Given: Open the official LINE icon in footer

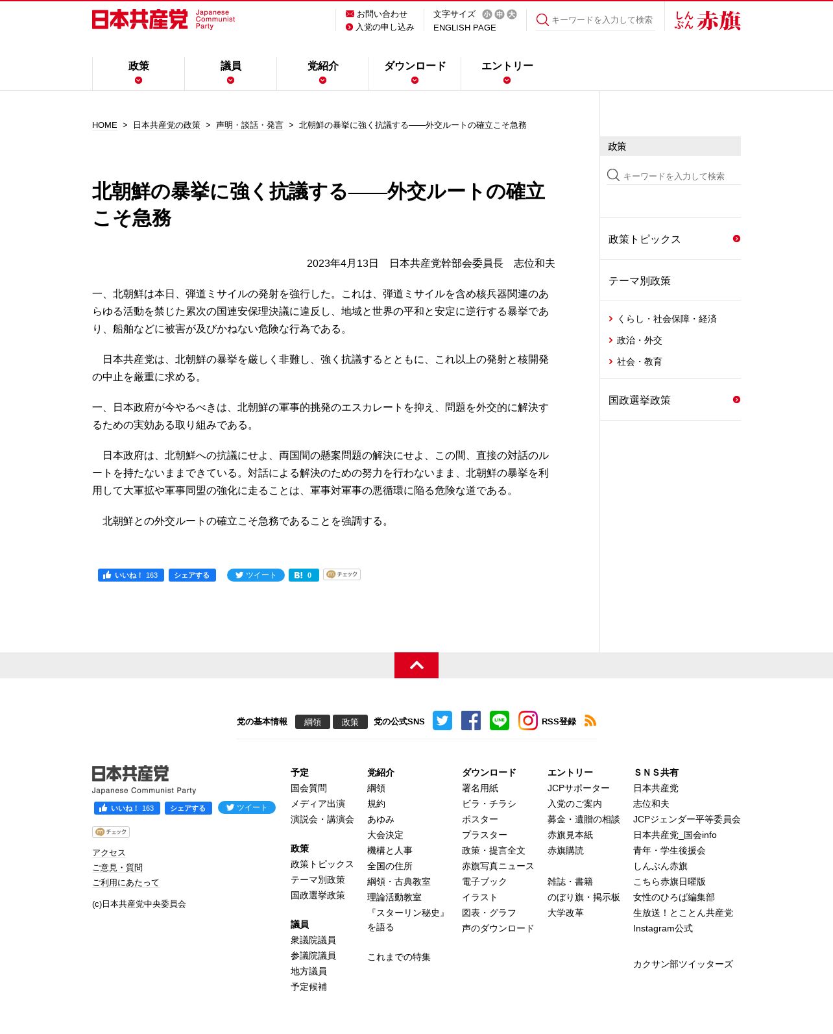Looking at the screenshot, I should [500, 720].
